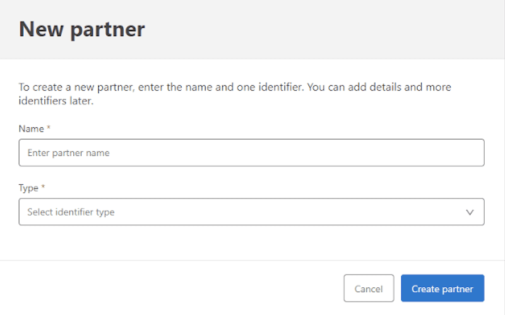Viewport: 505px width, 315px height.
Task: Click the New partner heading
Action: [x=82, y=29]
